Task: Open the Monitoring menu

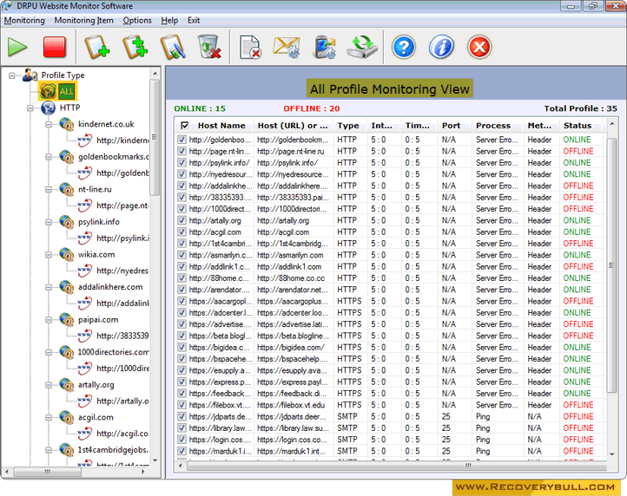Action: [x=24, y=20]
